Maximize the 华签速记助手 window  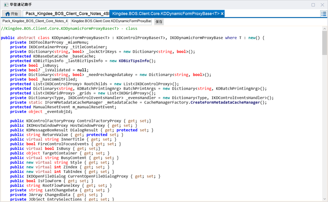313,4
